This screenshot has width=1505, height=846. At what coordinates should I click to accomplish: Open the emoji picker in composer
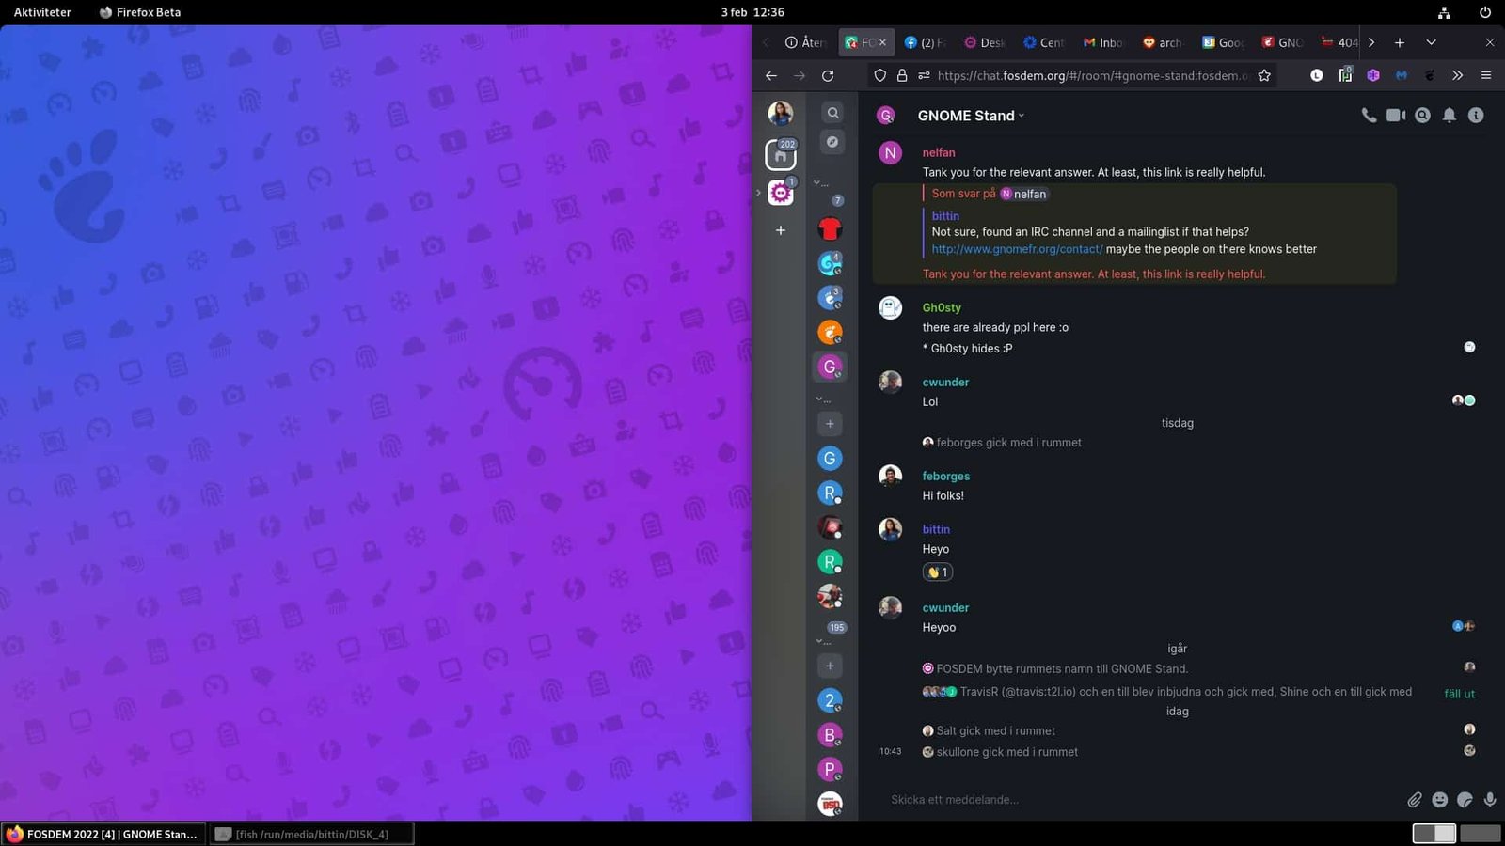tap(1439, 800)
